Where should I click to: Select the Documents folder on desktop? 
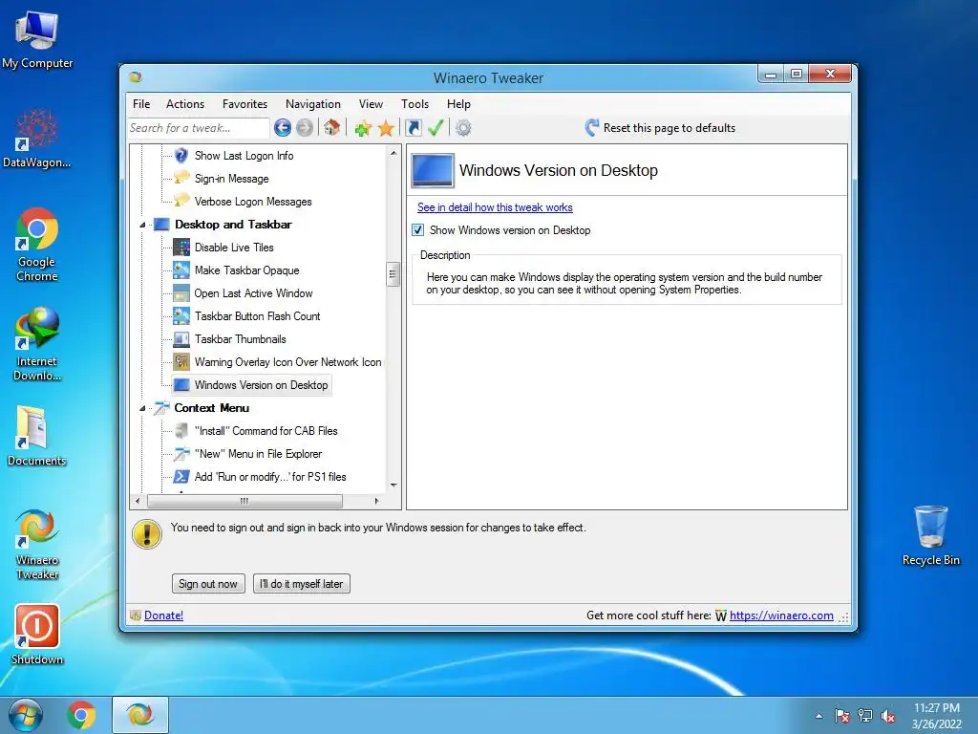(x=37, y=436)
